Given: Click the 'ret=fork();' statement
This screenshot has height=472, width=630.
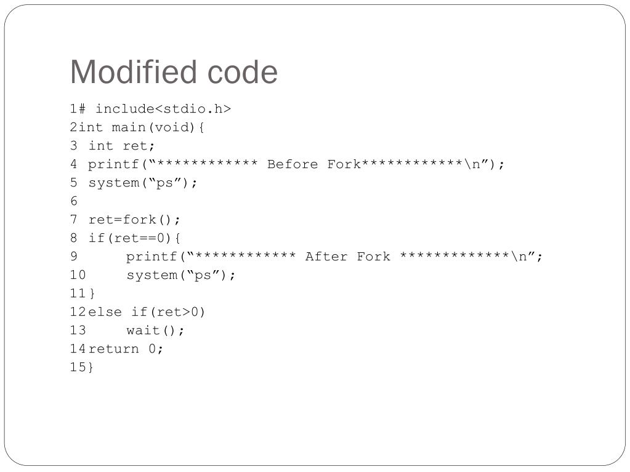Looking at the screenshot, I should pos(134,220).
